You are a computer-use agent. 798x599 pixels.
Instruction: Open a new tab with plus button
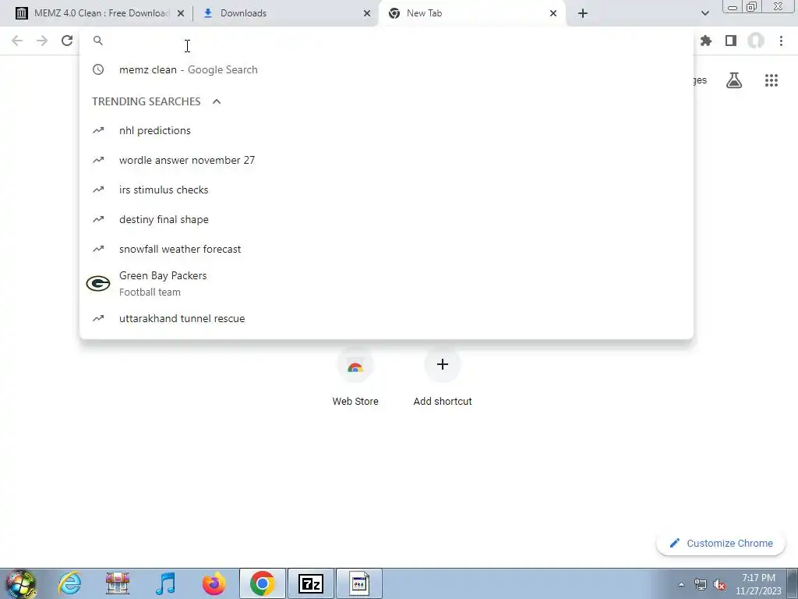583,13
